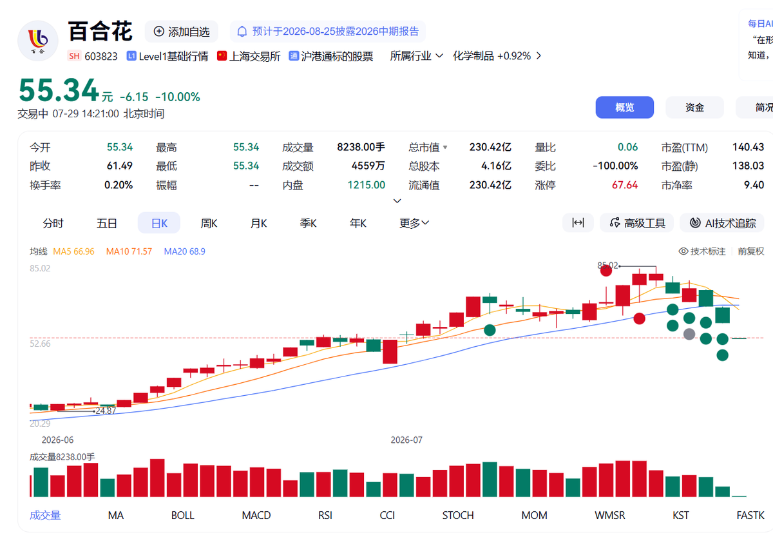Click the tallest red volume bar in June

(157, 478)
